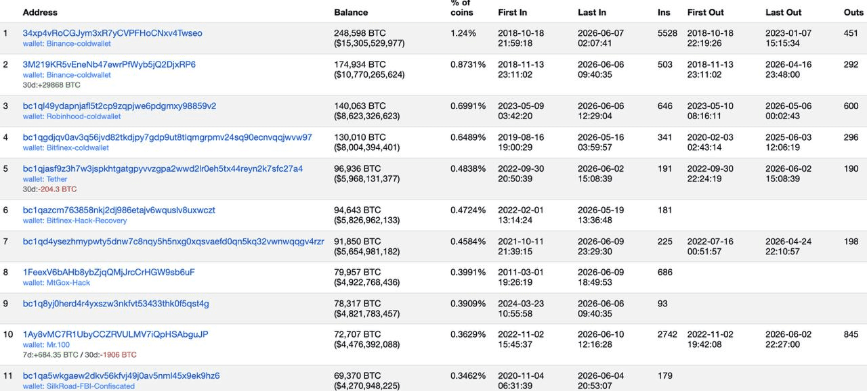Open Binance-coldwallet label under address 34xp4vRoCGJym
The width and height of the screenshot is (867, 391).
pos(79,44)
